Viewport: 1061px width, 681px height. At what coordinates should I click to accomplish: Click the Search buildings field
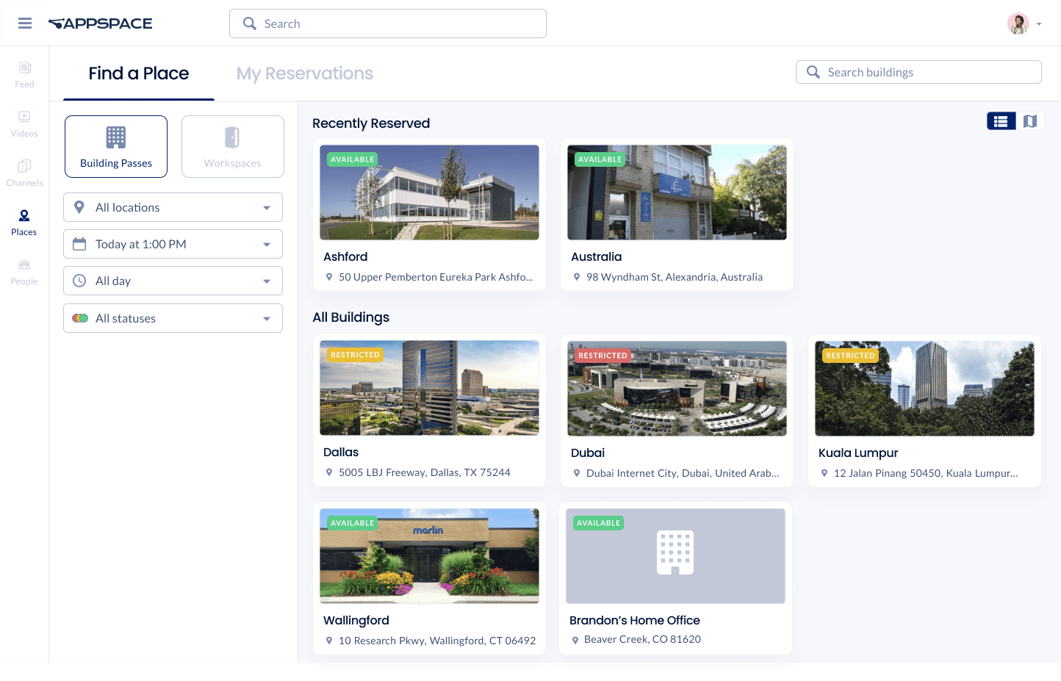[x=918, y=72]
